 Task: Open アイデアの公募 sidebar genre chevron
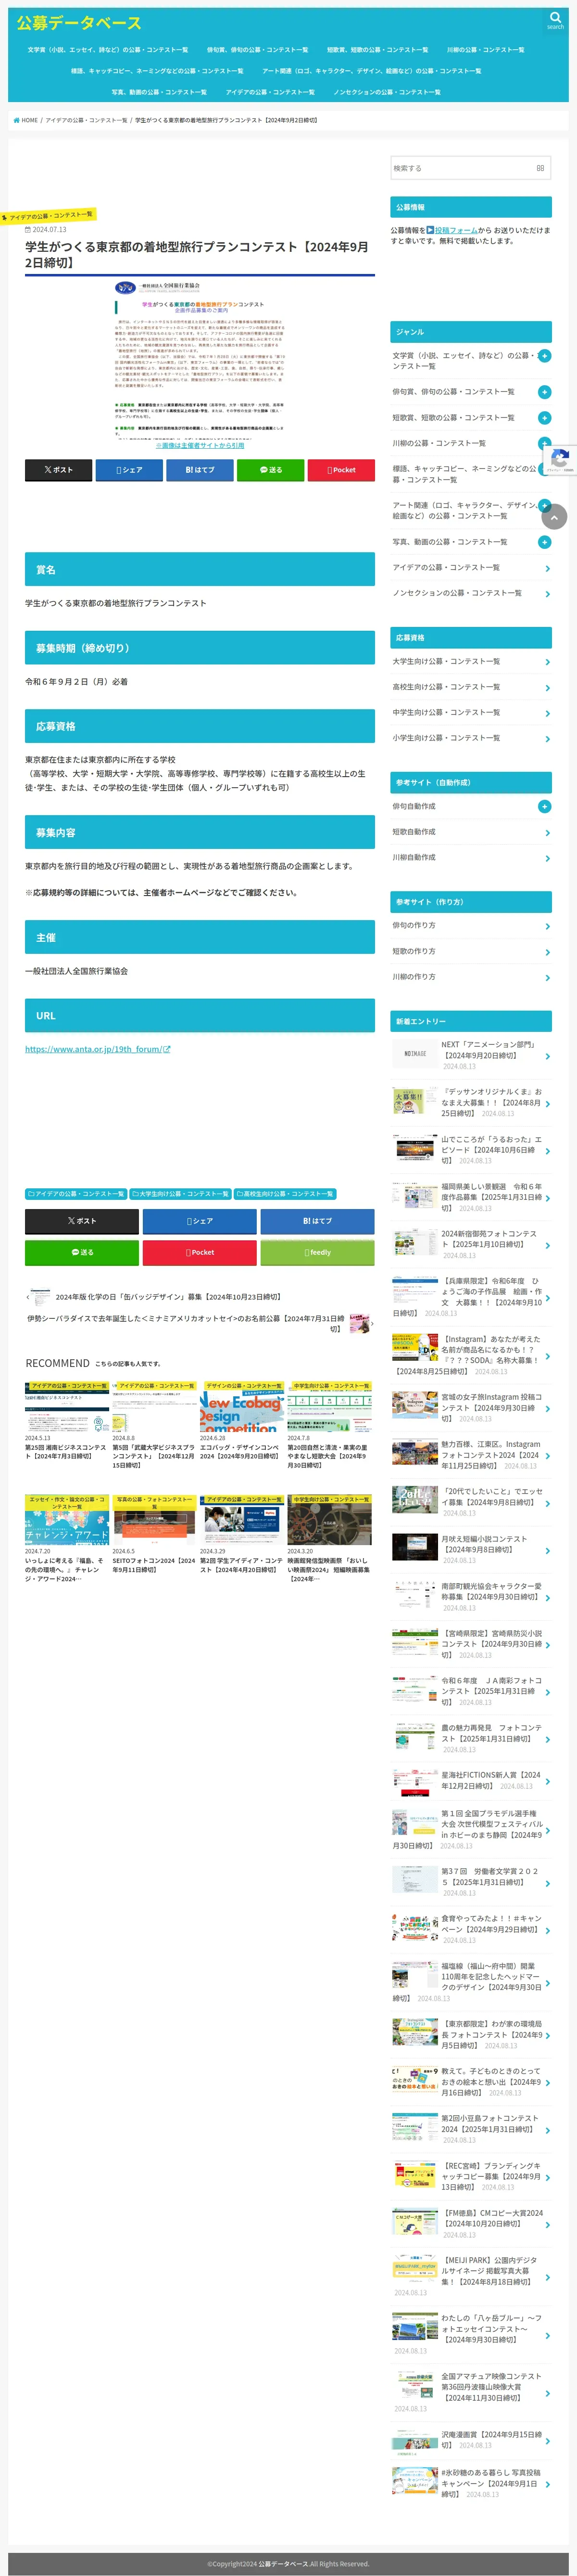click(547, 568)
